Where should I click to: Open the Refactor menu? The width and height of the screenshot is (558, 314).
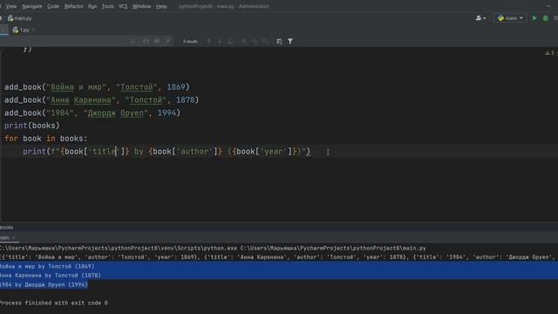[x=73, y=6]
